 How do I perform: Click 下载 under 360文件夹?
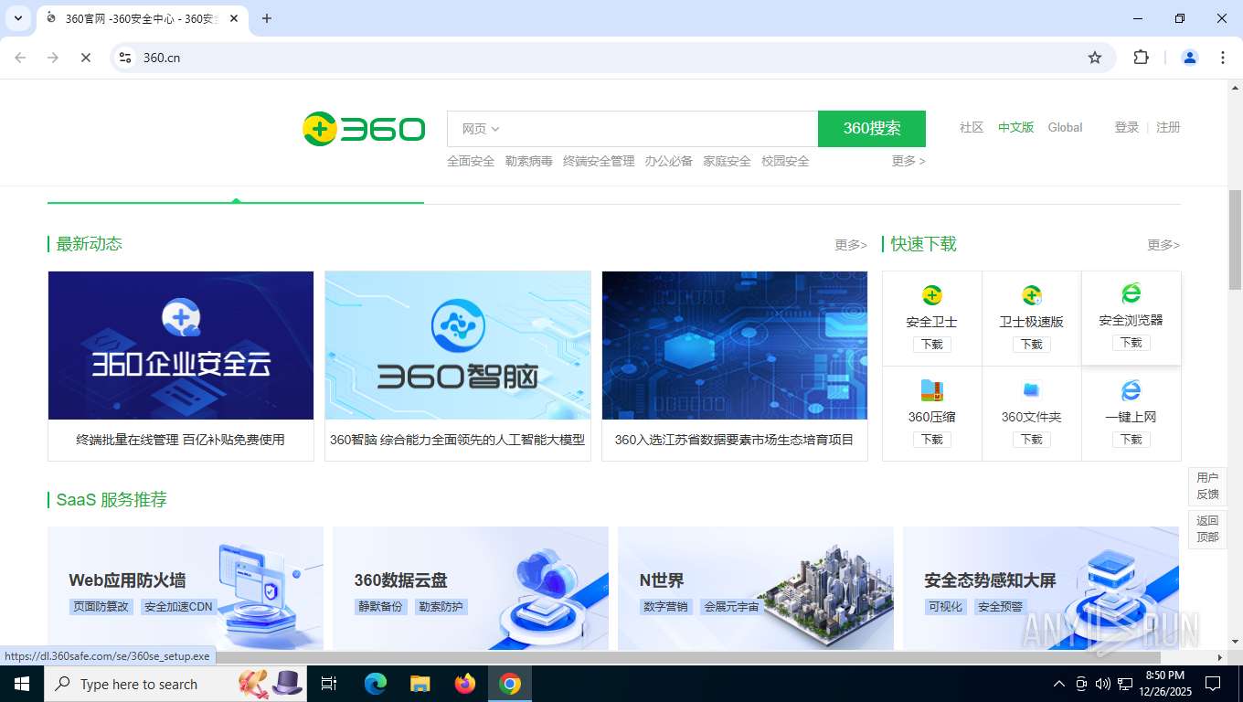[x=1031, y=440]
